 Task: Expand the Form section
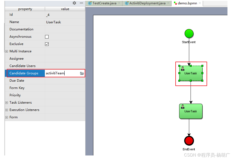[x=6, y=117]
